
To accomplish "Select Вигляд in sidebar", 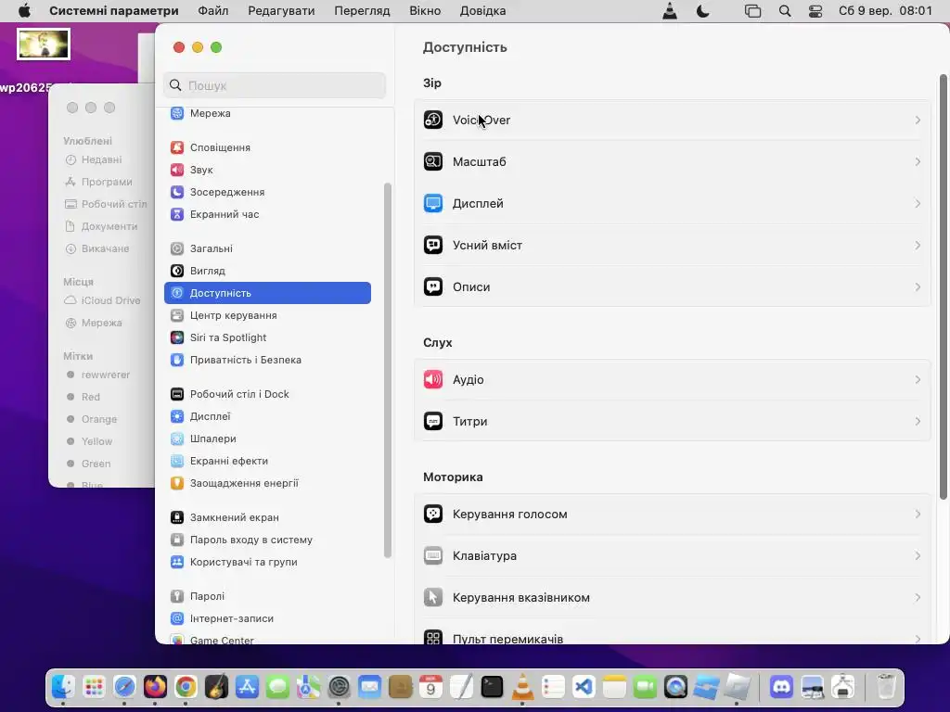I will point(267,272).
